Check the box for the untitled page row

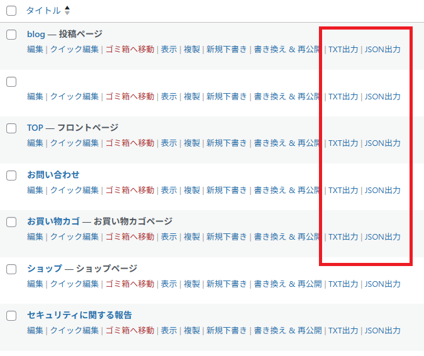(11, 82)
